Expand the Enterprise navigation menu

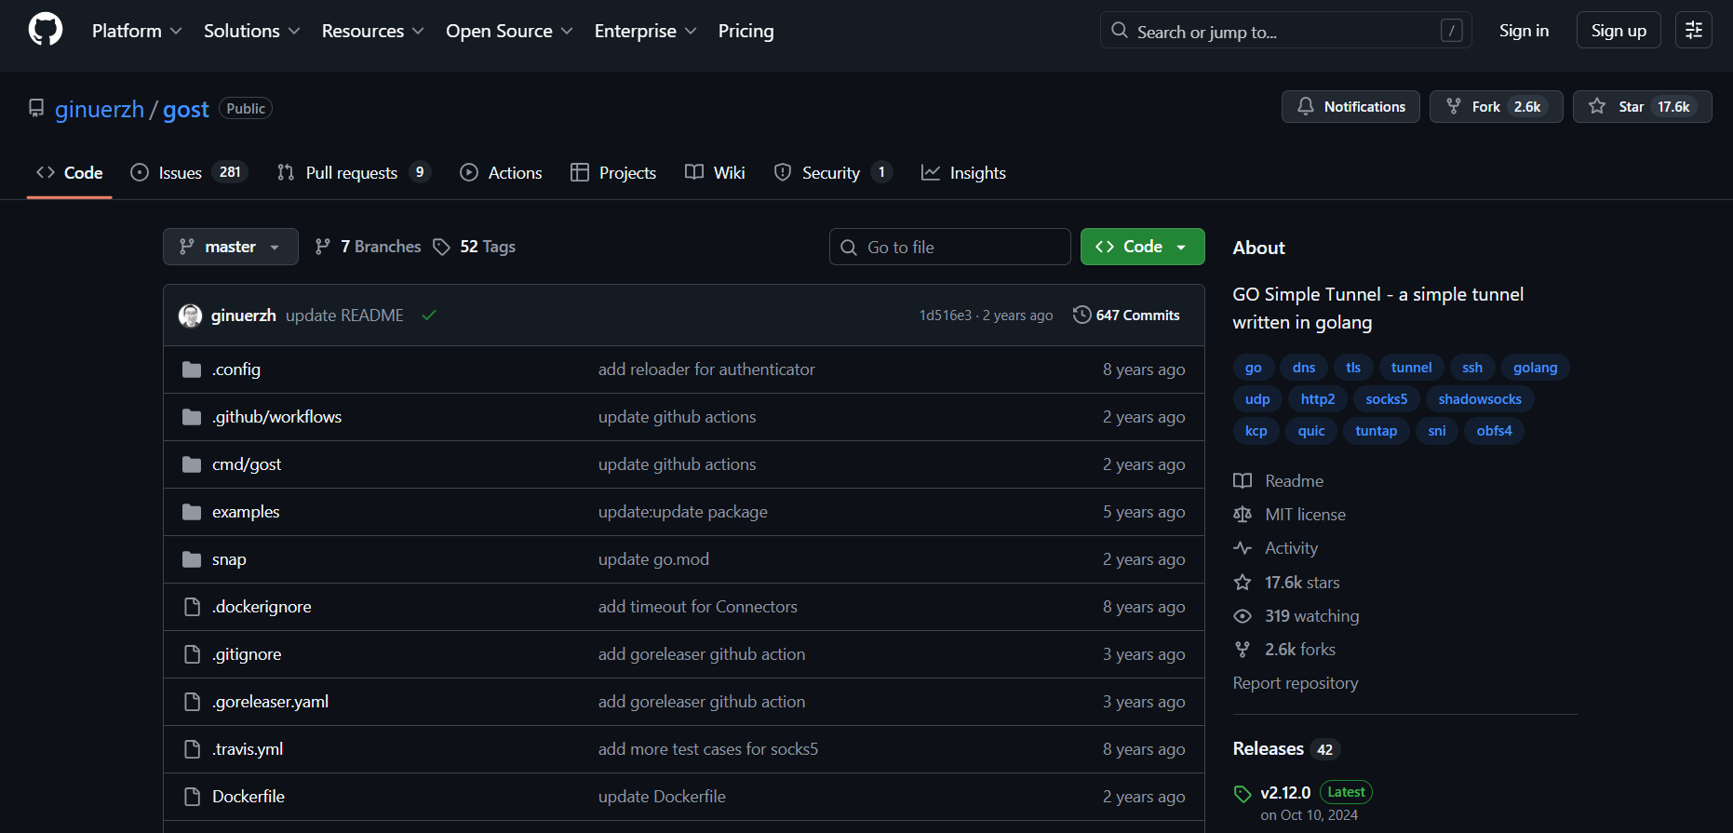pyautogui.click(x=646, y=31)
